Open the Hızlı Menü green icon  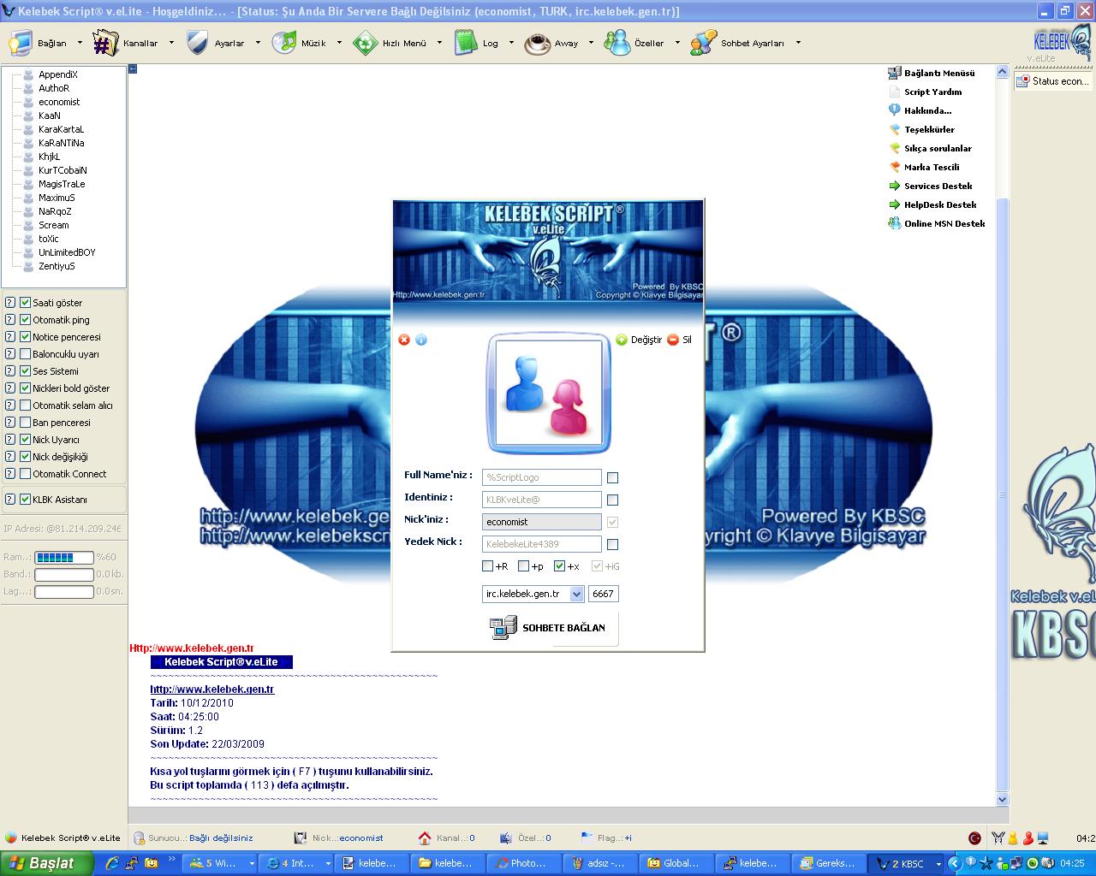click(x=365, y=43)
